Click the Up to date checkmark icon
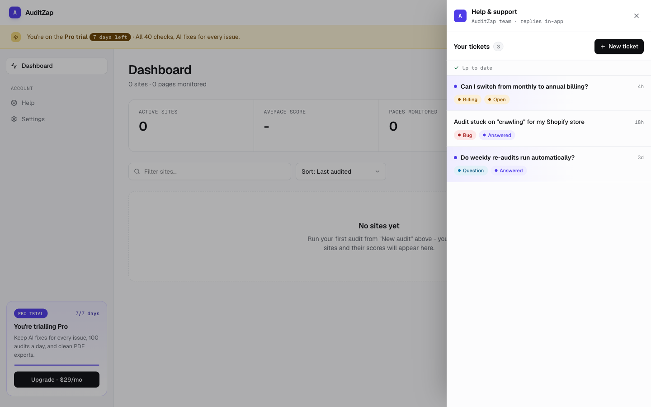This screenshot has height=407, width=651. click(456, 68)
